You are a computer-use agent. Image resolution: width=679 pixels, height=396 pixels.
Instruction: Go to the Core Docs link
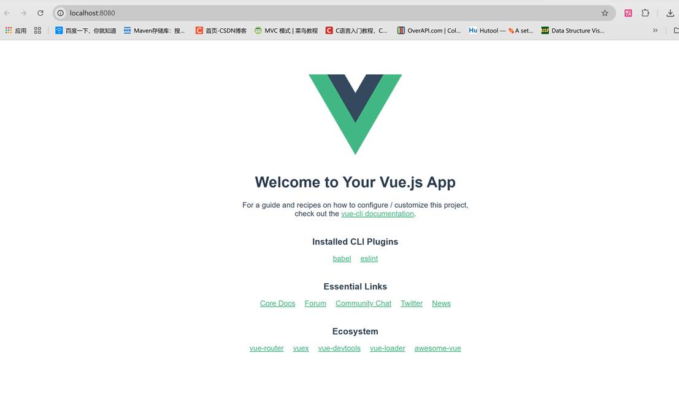coord(278,303)
